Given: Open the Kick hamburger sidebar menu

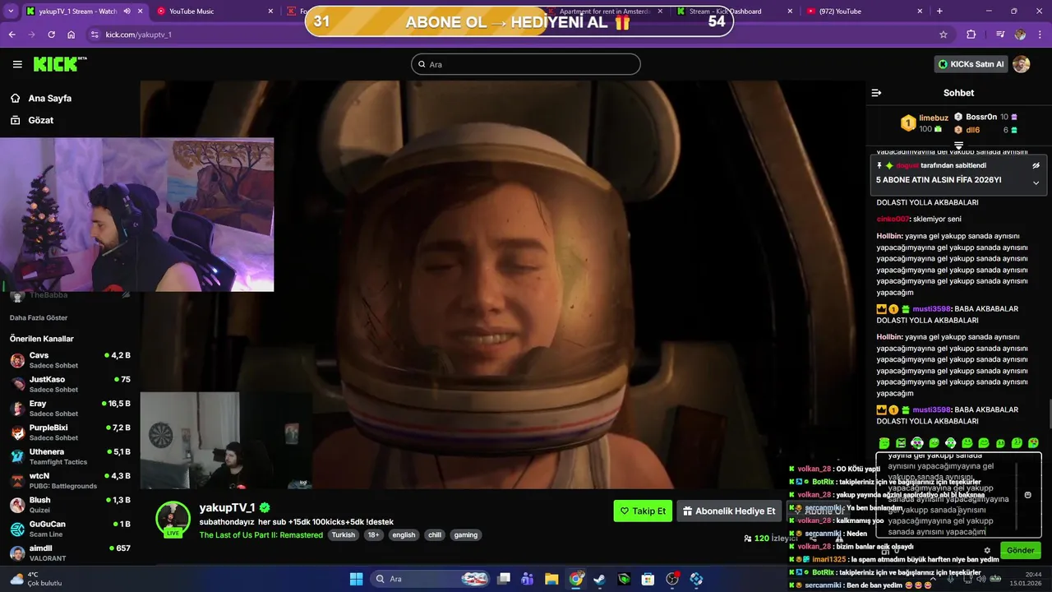Looking at the screenshot, I should pos(17,64).
